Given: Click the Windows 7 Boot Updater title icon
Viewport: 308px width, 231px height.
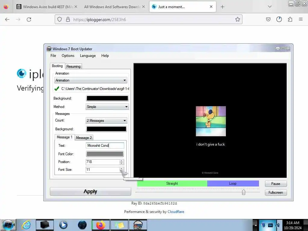Looking at the screenshot, I should tap(49, 49).
